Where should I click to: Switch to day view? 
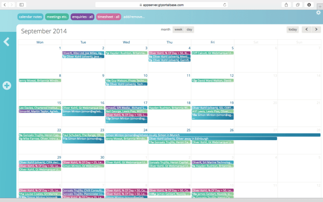(189, 29)
